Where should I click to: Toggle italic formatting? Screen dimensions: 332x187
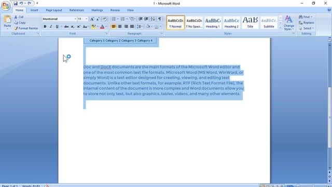(x=51, y=26)
